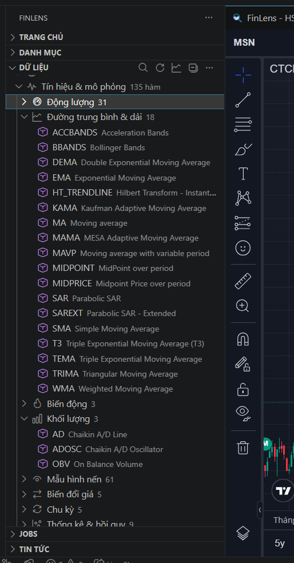The image size is (294, 563).
Task: Expand the TRANG CHỦ section
Action: click(x=115, y=37)
